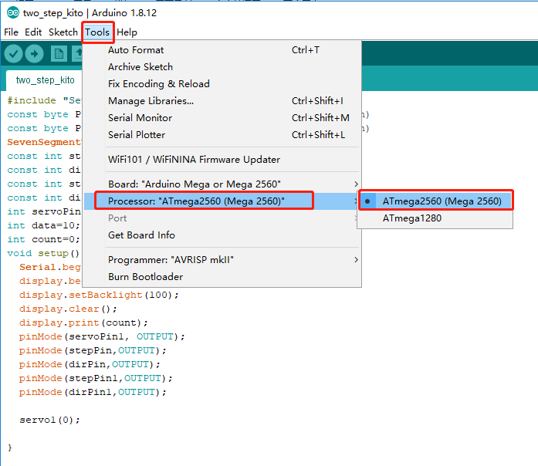Launch Serial Plotter from menu
This screenshot has height=466, width=538.
tap(222, 135)
